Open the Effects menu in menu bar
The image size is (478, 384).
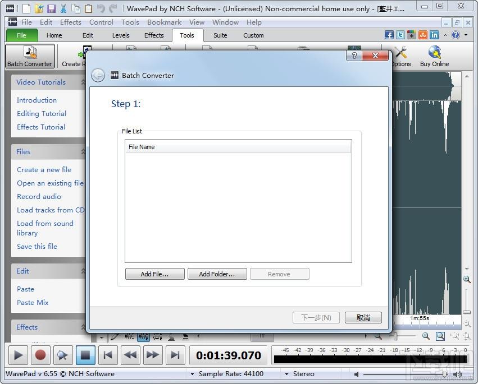(x=70, y=22)
